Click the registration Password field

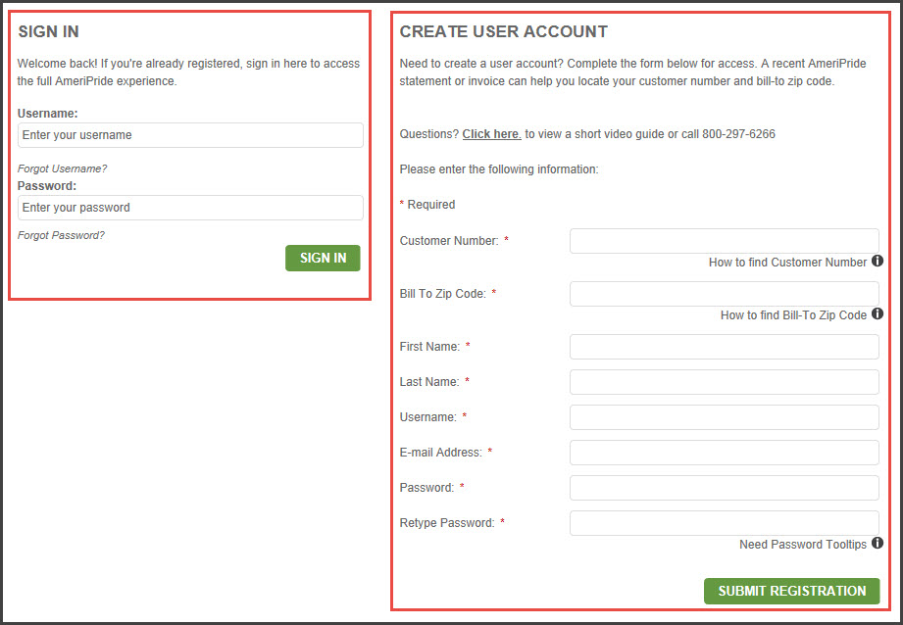pos(724,488)
